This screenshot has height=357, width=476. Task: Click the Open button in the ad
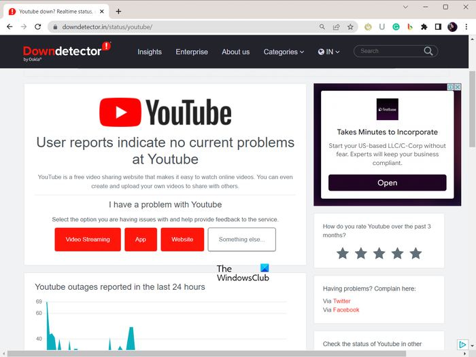(x=388, y=183)
